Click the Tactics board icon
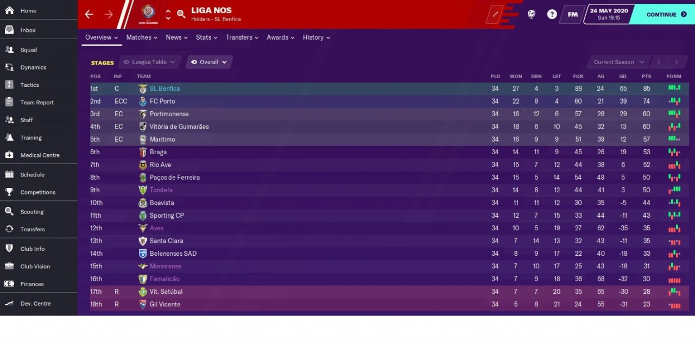 point(9,85)
